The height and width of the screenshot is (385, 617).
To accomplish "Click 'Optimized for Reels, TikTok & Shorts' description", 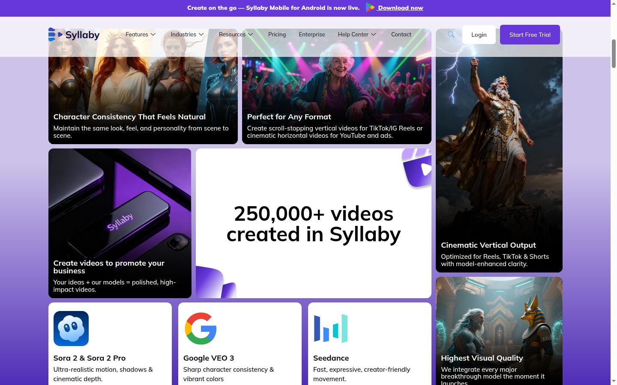I will click(495, 260).
